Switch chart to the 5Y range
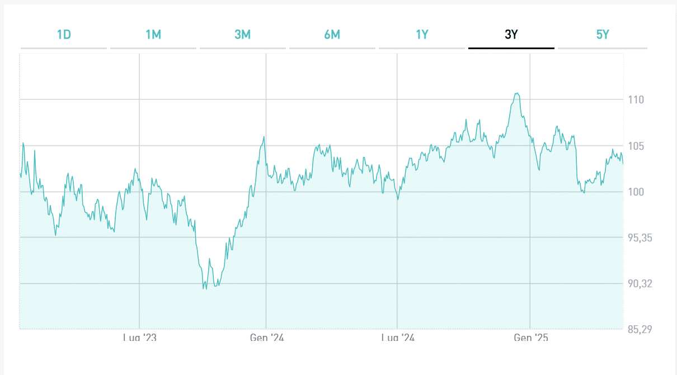Screen dimensions: 677x375 point(603,35)
